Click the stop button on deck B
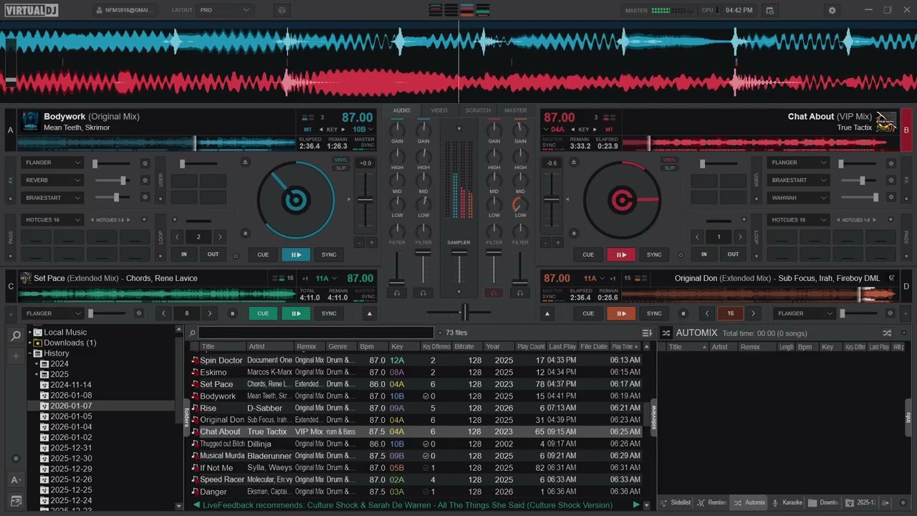Screen dimensions: 917x516 573,233
